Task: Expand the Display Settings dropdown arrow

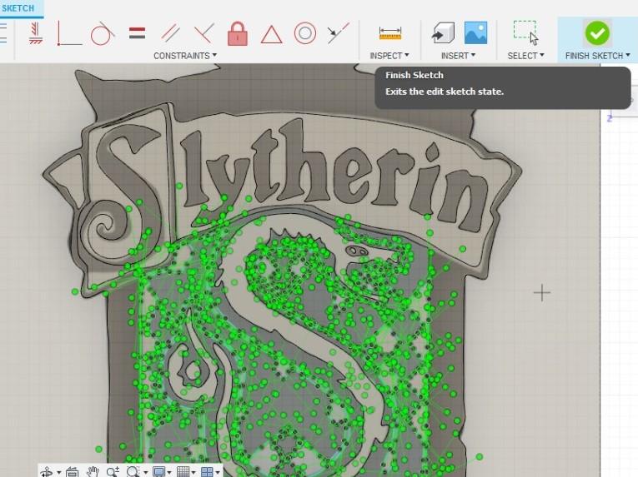Action: pyautogui.click(x=169, y=473)
